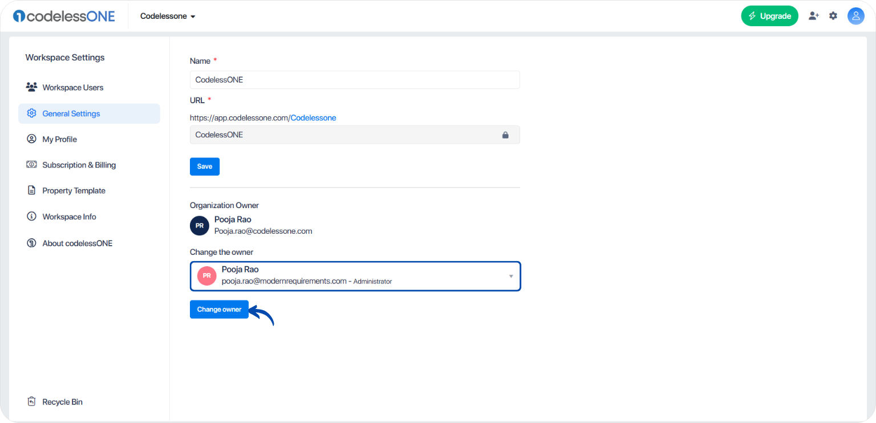
Task: Click the lock icon in URL field
Action: point(505,135)
